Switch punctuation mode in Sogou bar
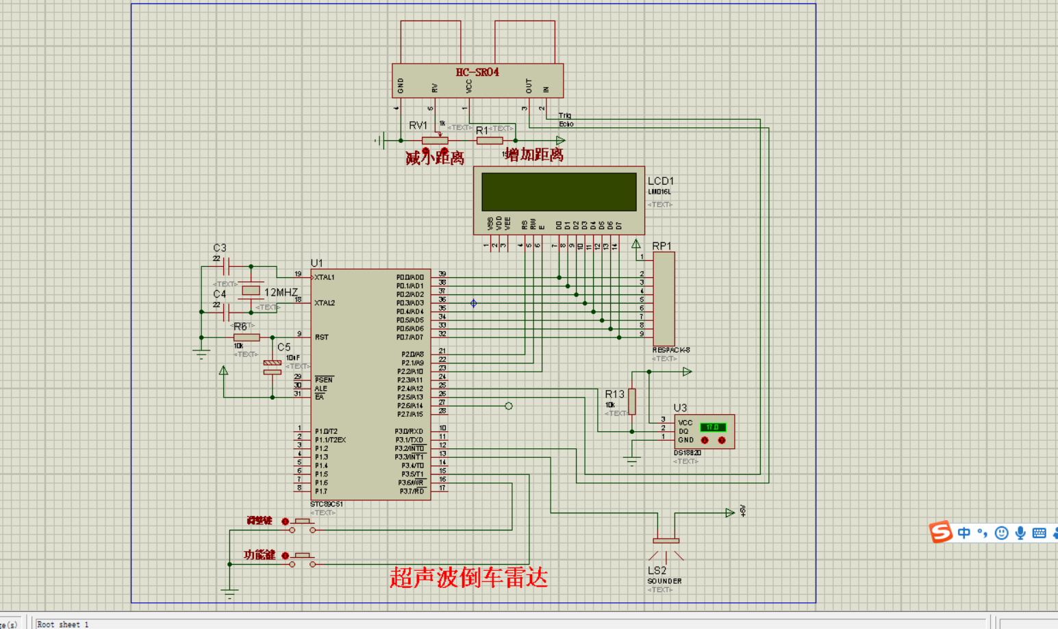 [x=983, y=532]
